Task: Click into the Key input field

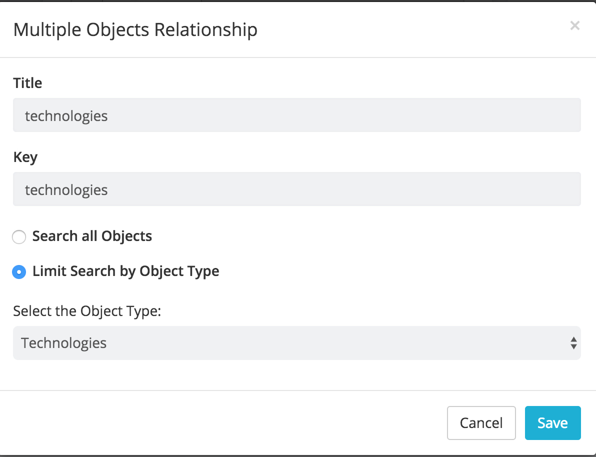Action: click(297, 189)
